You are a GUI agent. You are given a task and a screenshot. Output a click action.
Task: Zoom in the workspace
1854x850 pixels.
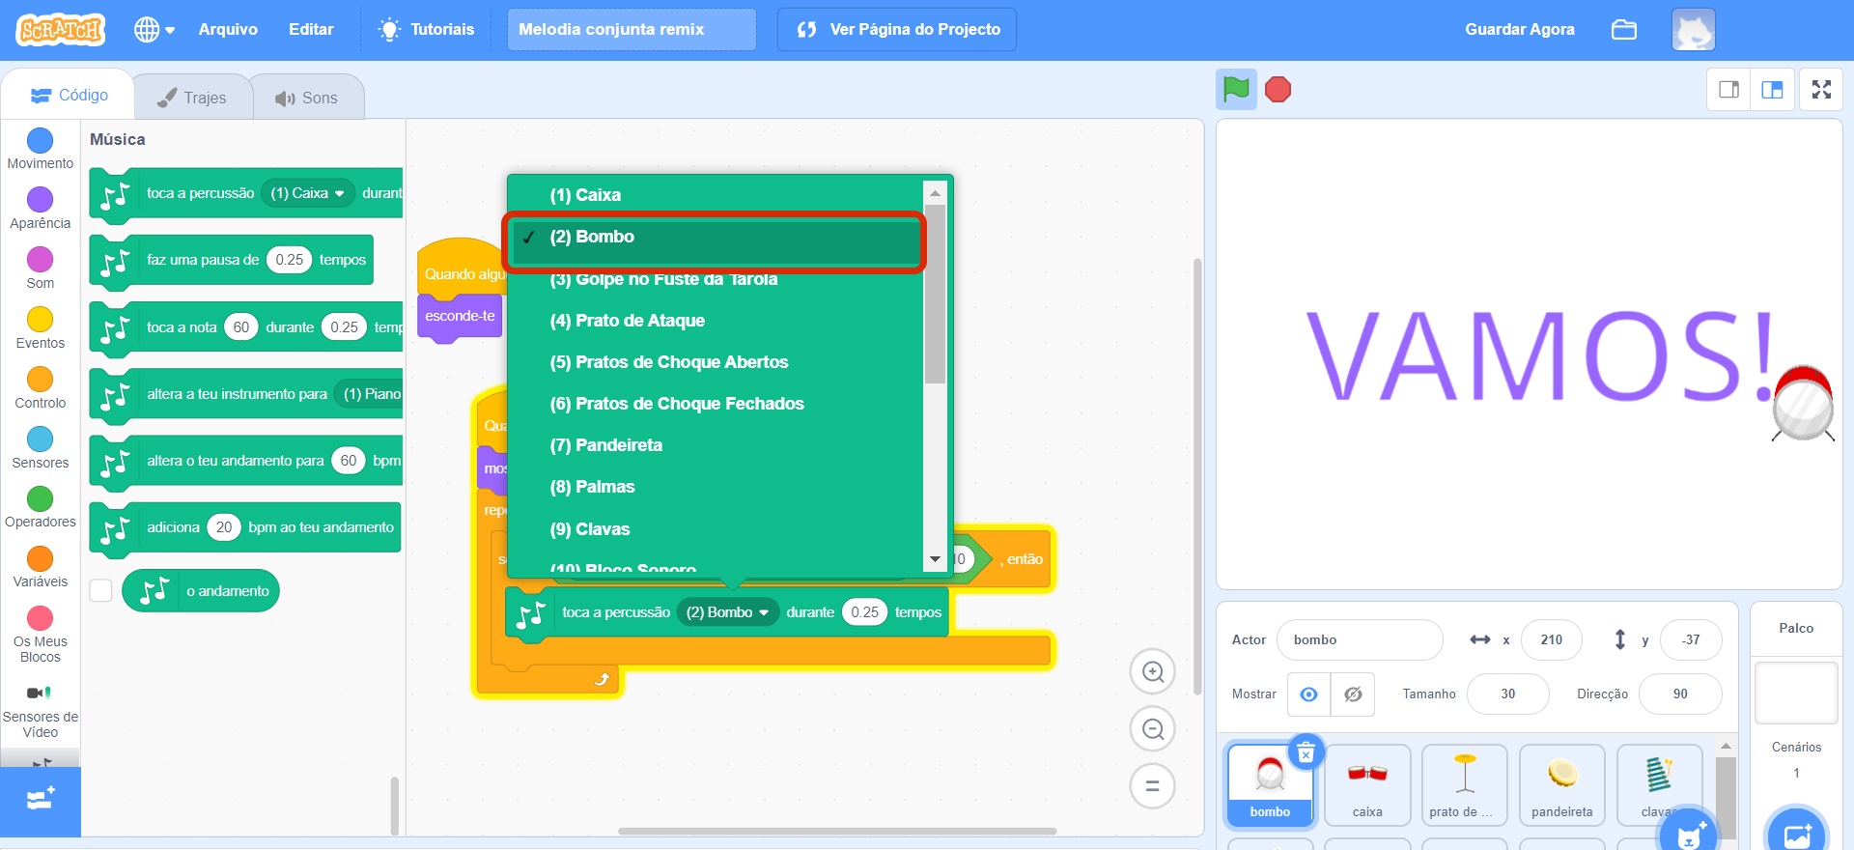click(1152, 672)
